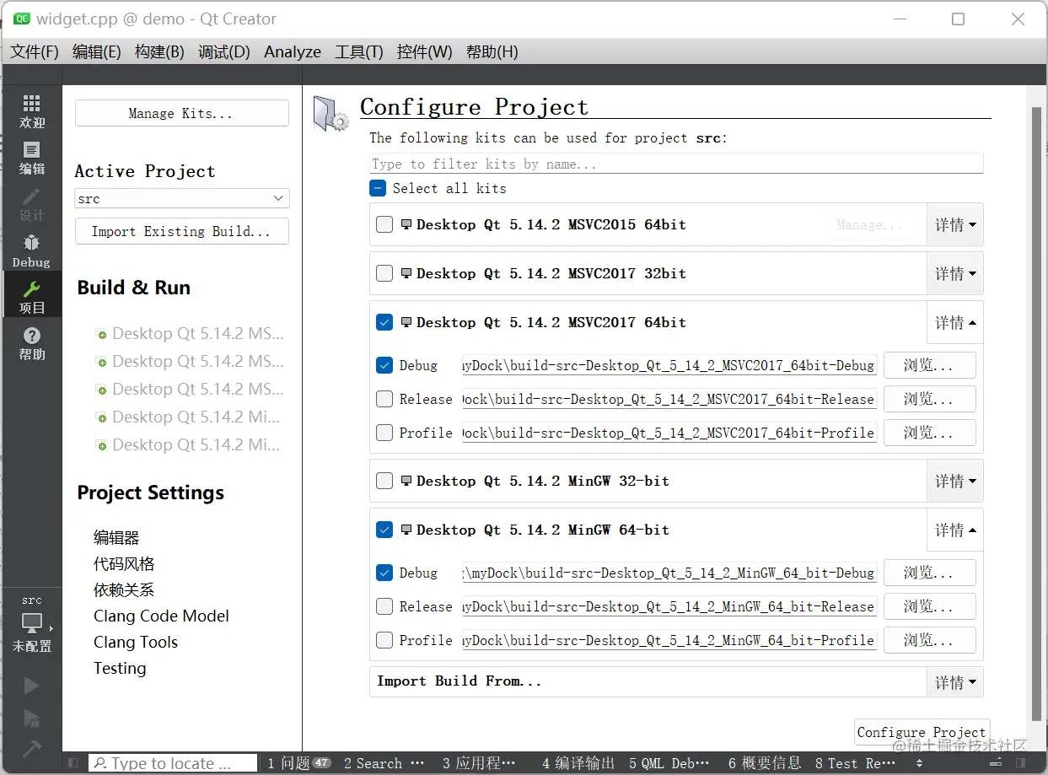Open the 文件(F) menu

[x=35, y=51]
